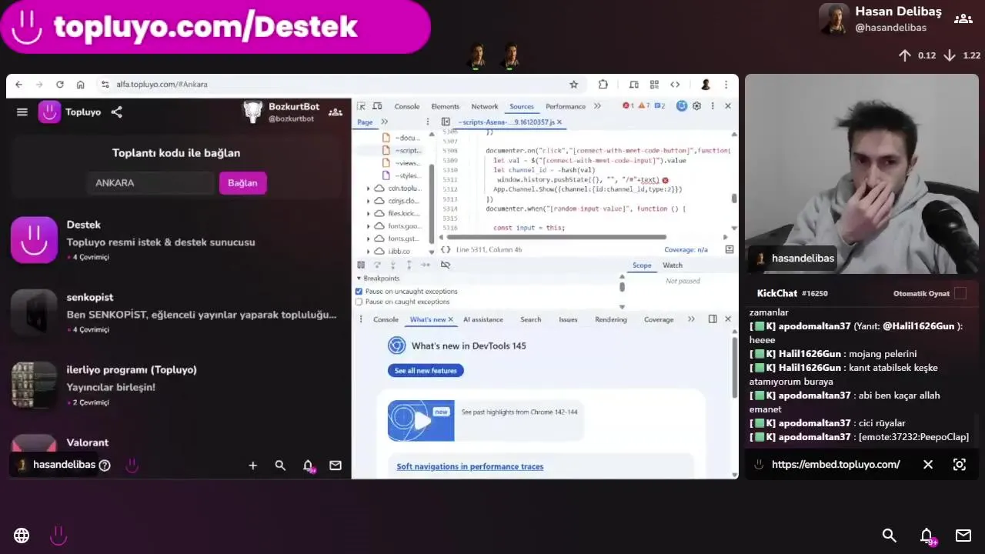Expand the cdnjs.clo... tree node
The image size is (985, 554).
tap(369, 201)
